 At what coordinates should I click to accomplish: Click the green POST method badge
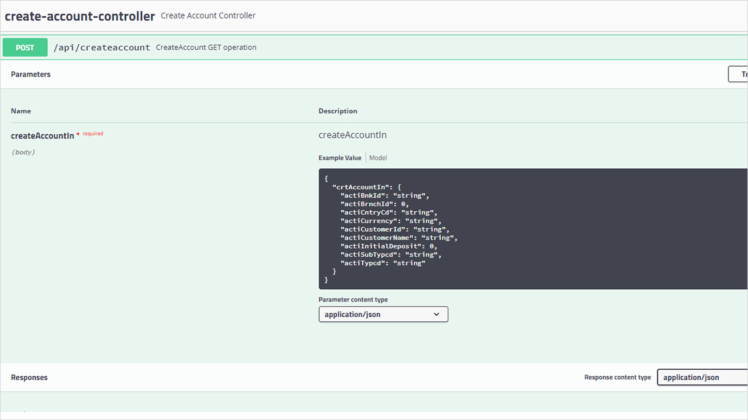pyautogui.click(x=25, y=47)
